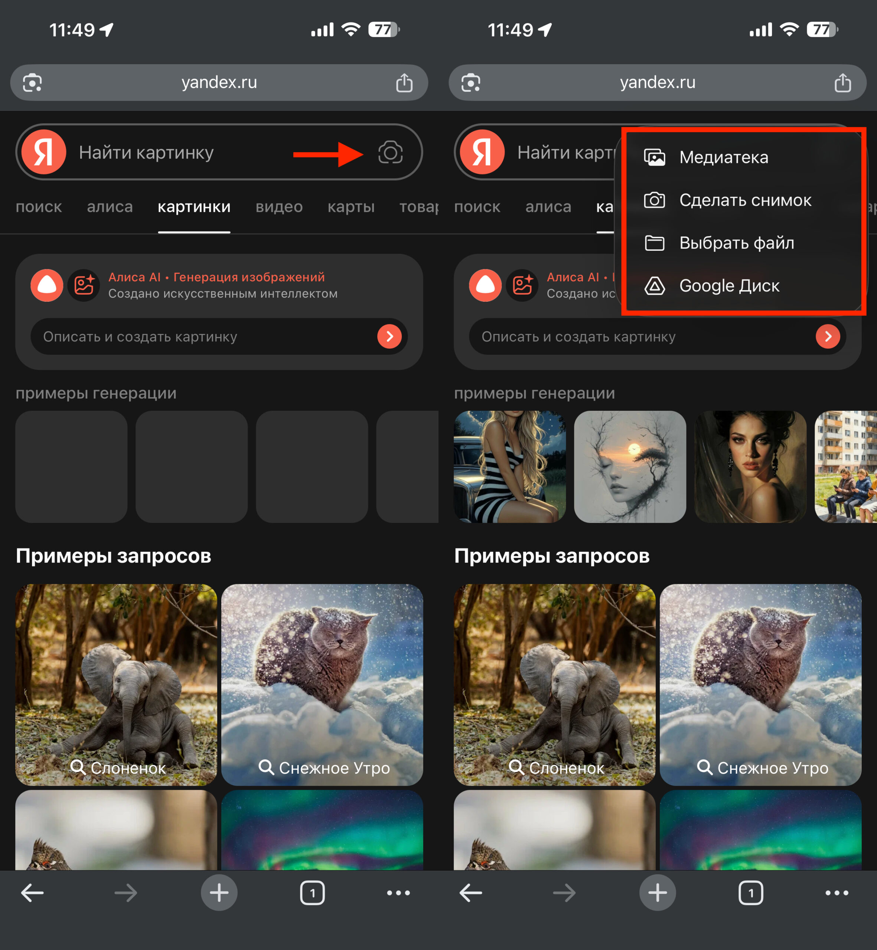Open Lens scan icon in left address bar
The height and width of the screenshot is (950, 877).
click(x=32, y=82)
